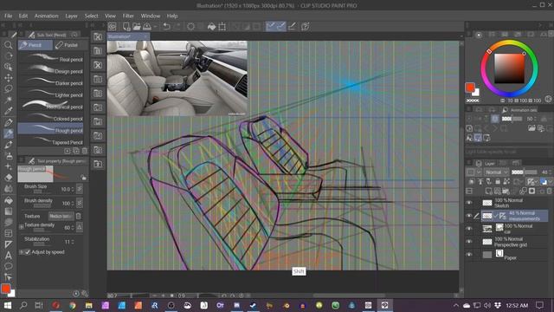The width and height of the screenshot is (554, 312).
Task: Open the File menu
Action: coord(8,16)
